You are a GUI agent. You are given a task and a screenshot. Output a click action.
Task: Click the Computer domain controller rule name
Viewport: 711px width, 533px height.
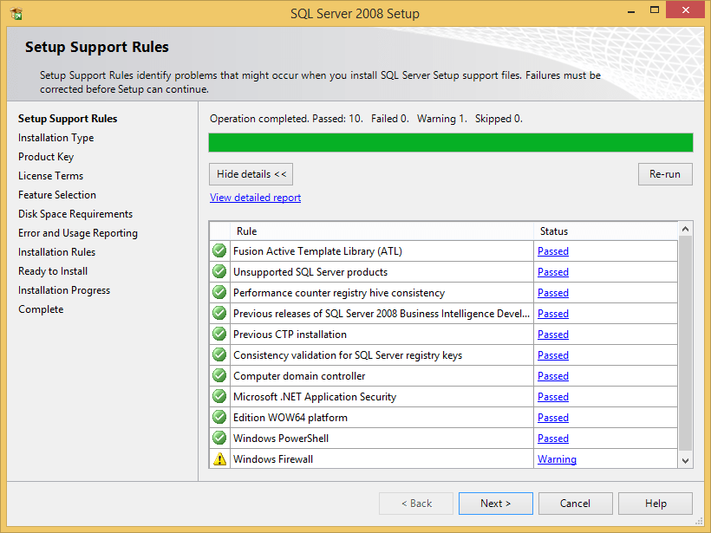tap(299, 376)
